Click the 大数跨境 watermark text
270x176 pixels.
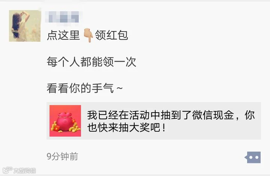(25, 170)
